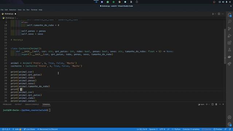Click the unsaved dot on Animal.py tab
Viewport: 233px width, 131px height.
point(15,14)
